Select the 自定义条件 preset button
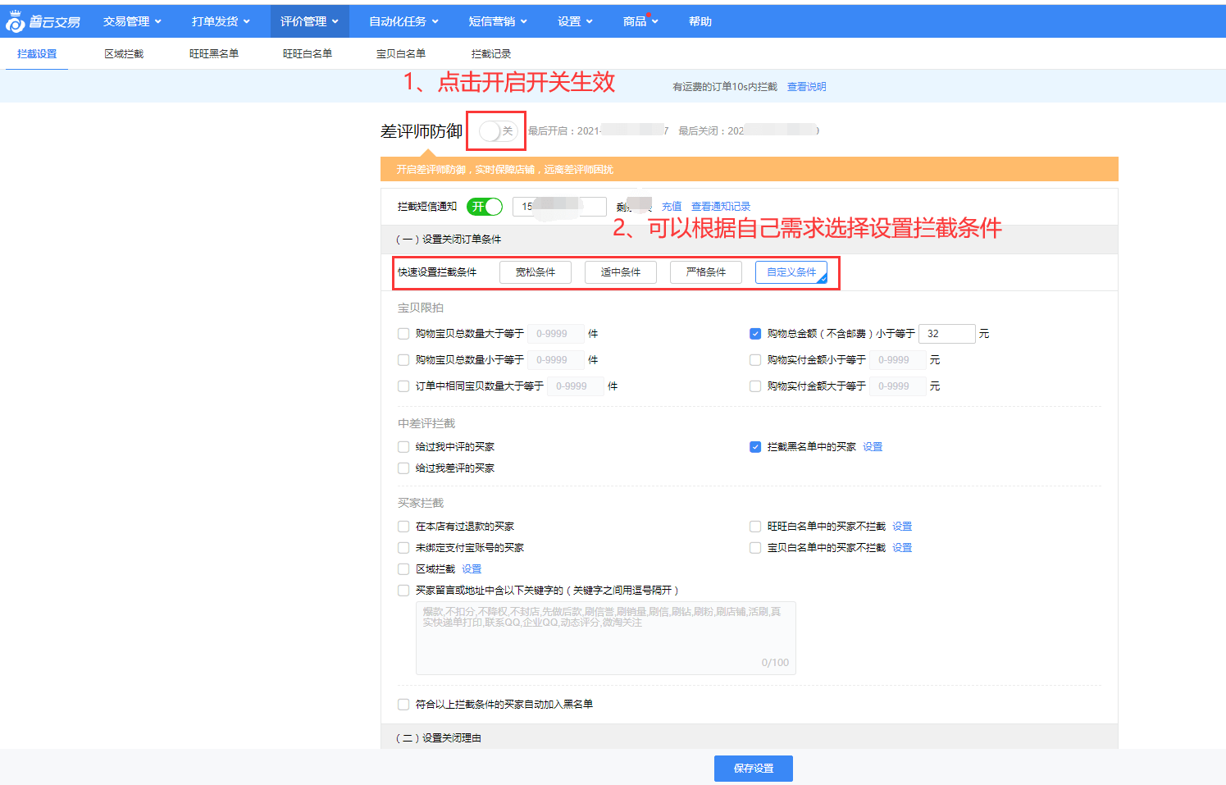This screenshot has height=785, width=1226. 791,272
